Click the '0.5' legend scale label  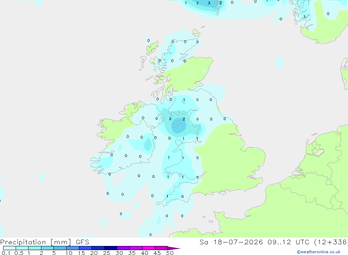pyautogui.click(x=19, y=253)
